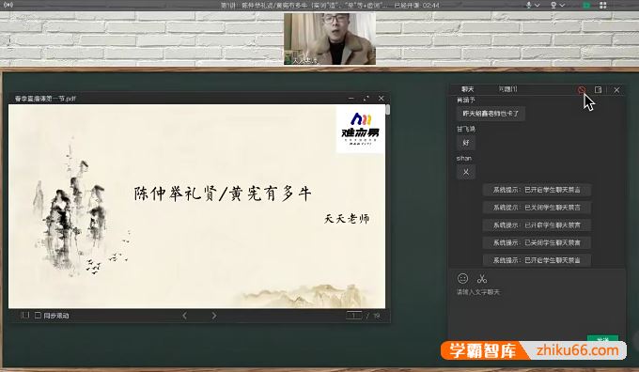Open the four-square grid layout icon
Image resolution: width=639 pixels, height=372 pixels.
click(x=603, y=5)
